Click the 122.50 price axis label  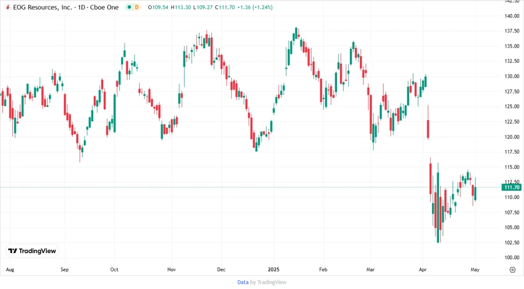tap(512, 122)
